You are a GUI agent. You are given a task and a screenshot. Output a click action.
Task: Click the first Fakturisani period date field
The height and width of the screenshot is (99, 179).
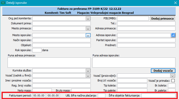[39, 95]
